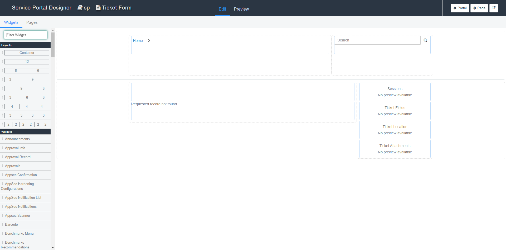Select the 9-3 column layout
Screen dimensions: 506x250
[27, 89]
